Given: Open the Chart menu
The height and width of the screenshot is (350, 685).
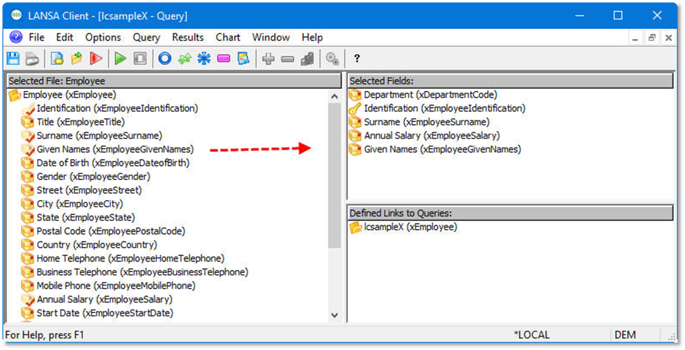Looking at the screenshot, I should (228, 37).
